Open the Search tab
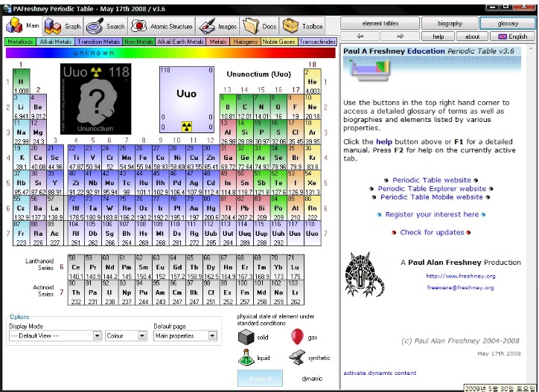The width and height of the screenshot is (539, 392). tap(105, 26)
